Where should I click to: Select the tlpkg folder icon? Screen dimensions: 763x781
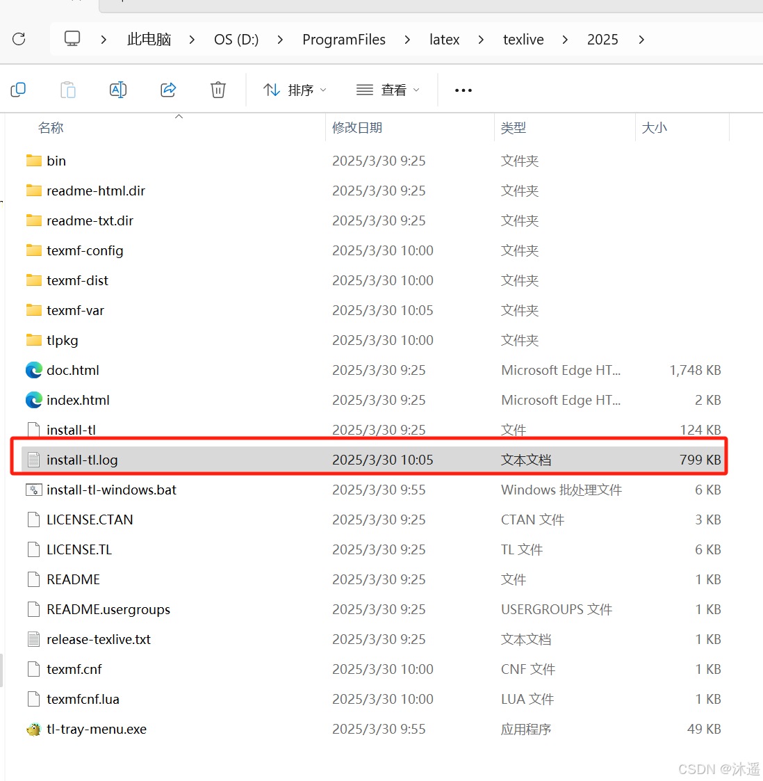coord(34,339)
